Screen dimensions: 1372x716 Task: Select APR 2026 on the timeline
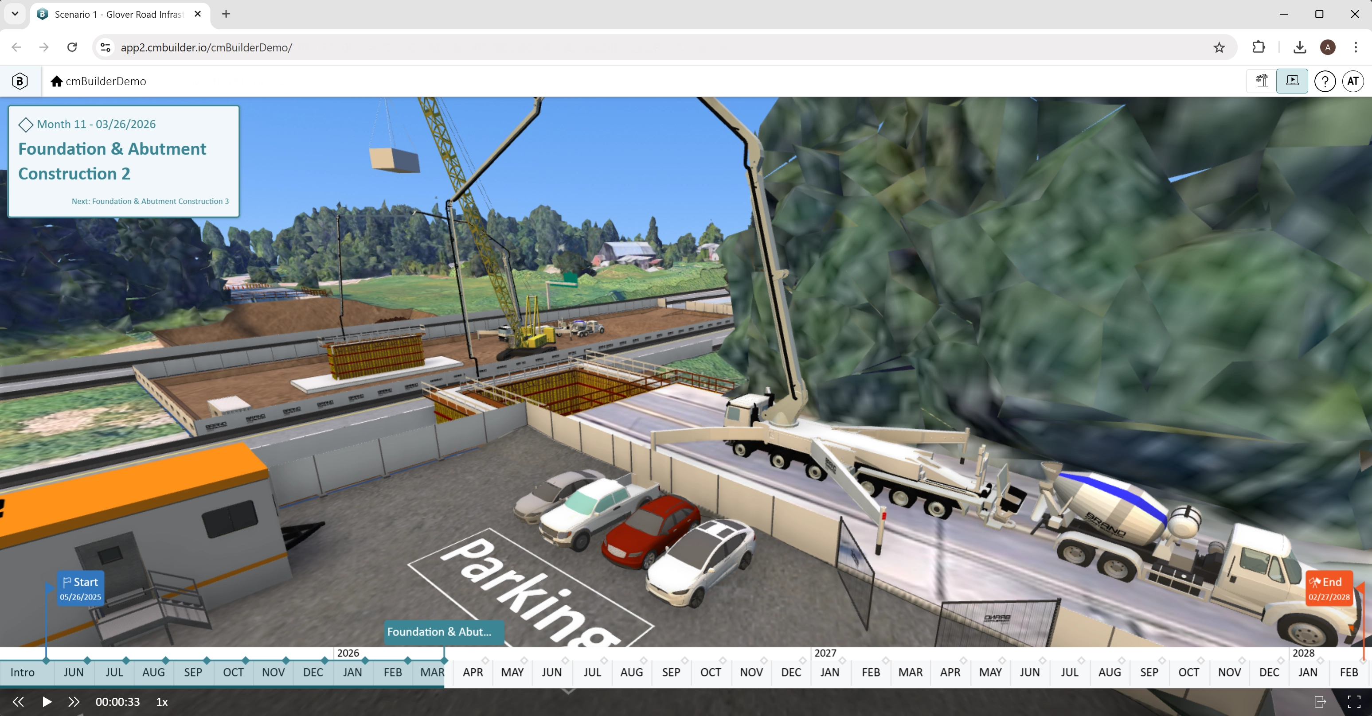point(473,672)
